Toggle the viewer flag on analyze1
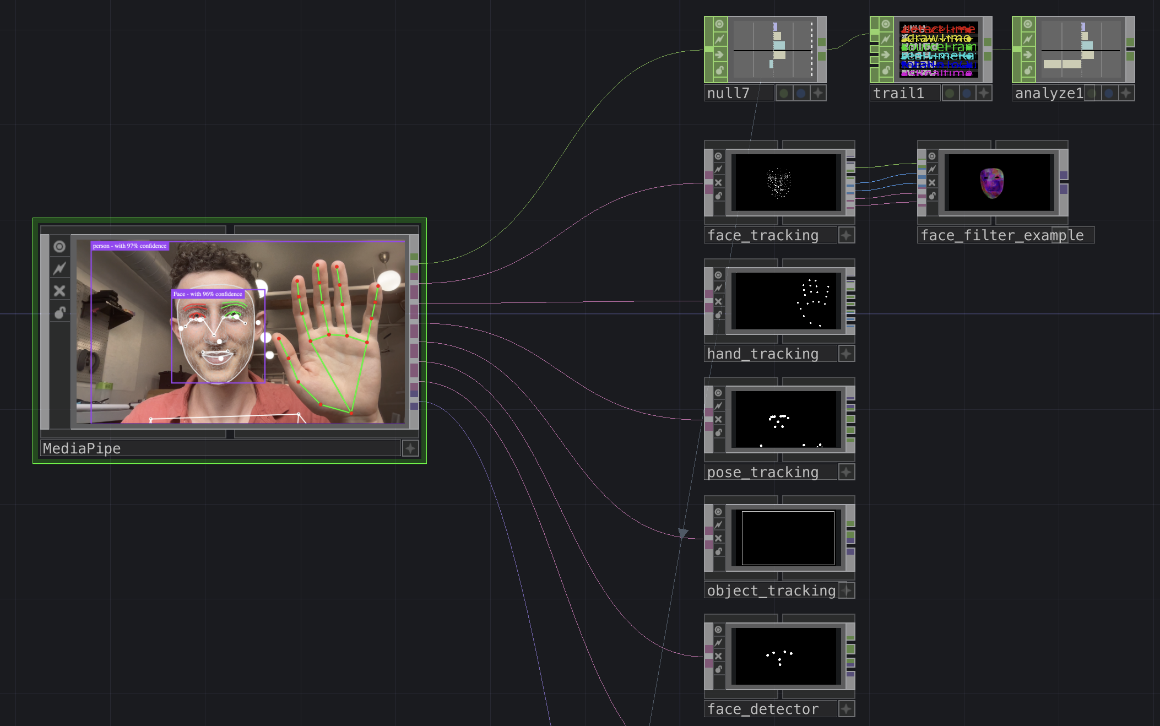 click(1028, 24)
